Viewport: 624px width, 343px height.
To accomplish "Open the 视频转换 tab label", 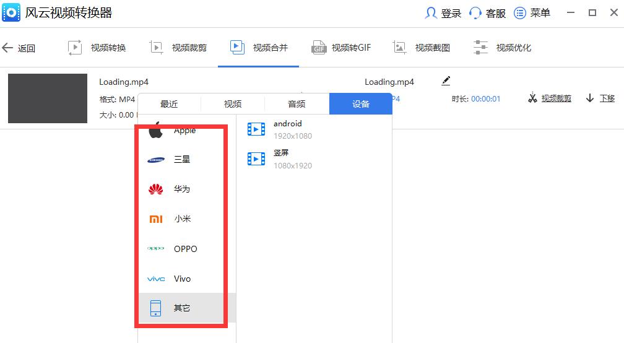I will (108, 48).
